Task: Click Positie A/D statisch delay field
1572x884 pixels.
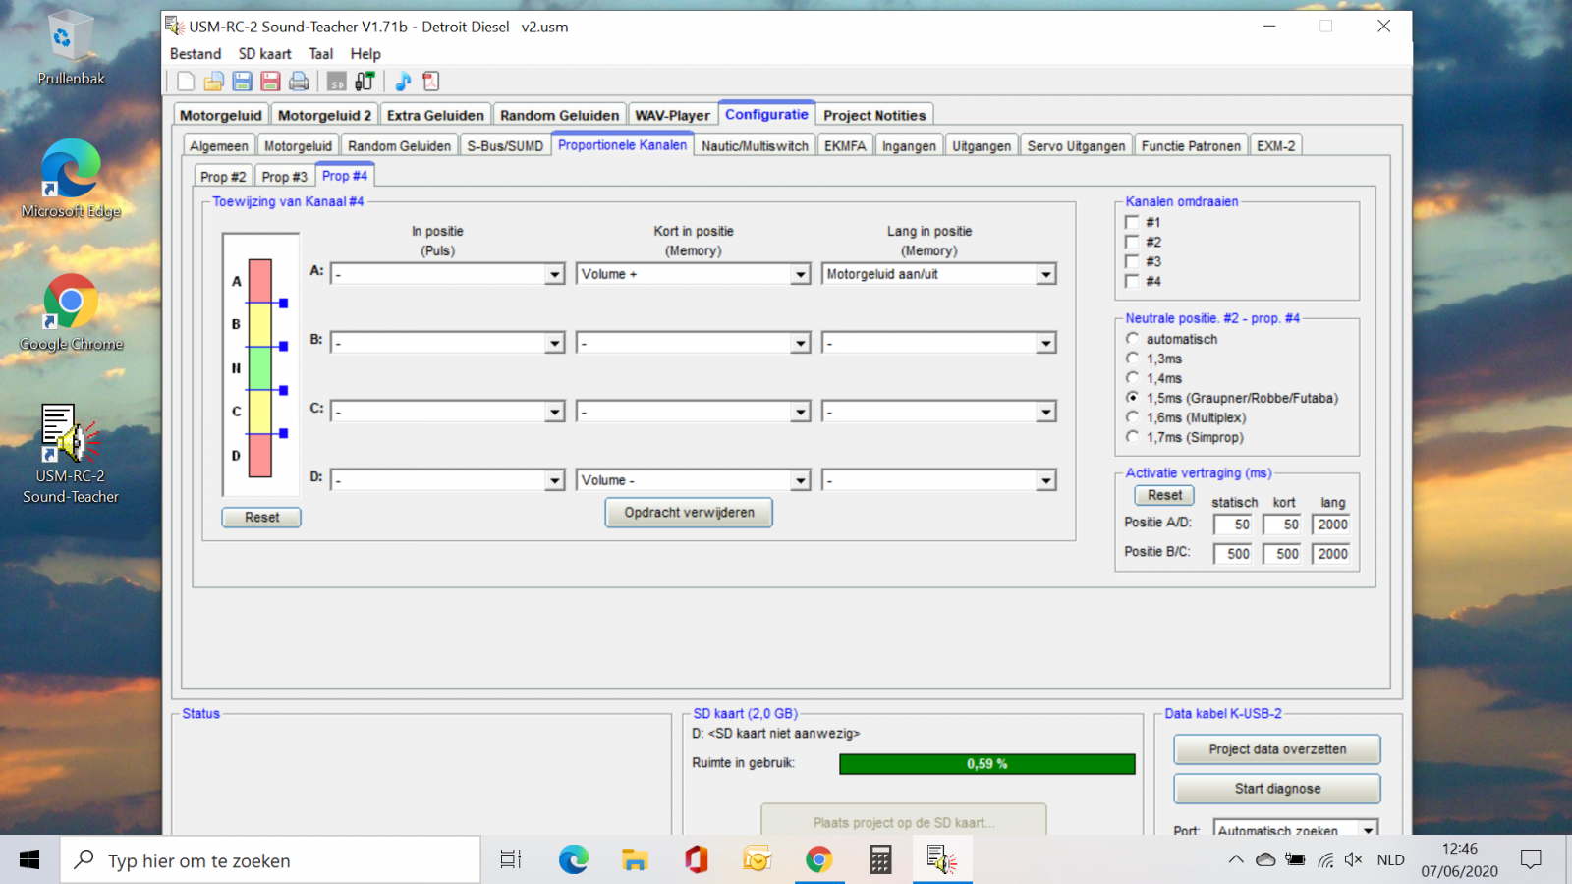Action: [1232, 525]
